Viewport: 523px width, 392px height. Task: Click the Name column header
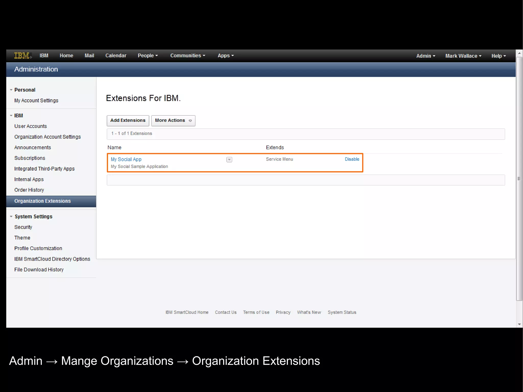(114, 148)
